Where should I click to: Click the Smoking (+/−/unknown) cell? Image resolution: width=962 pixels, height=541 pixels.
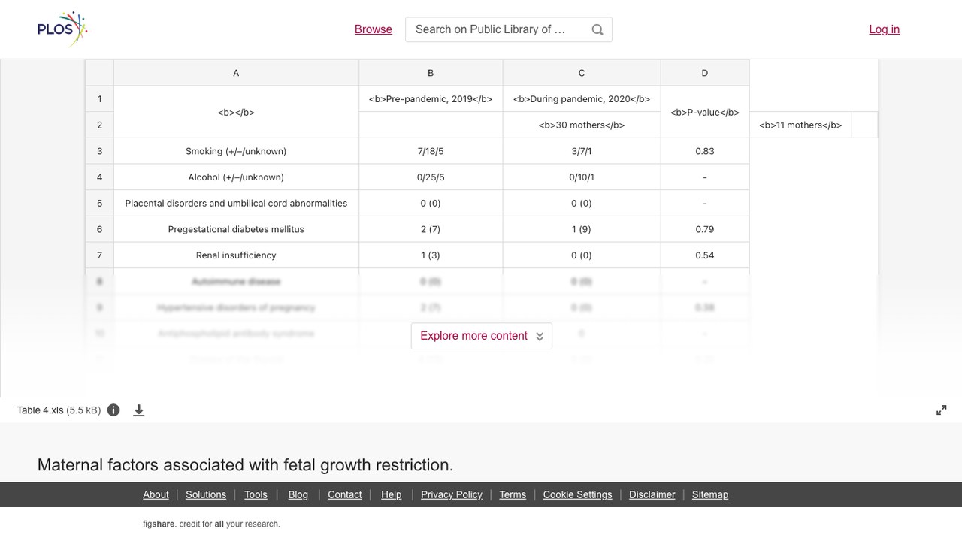pyautogui.click(x=236, y=151)
